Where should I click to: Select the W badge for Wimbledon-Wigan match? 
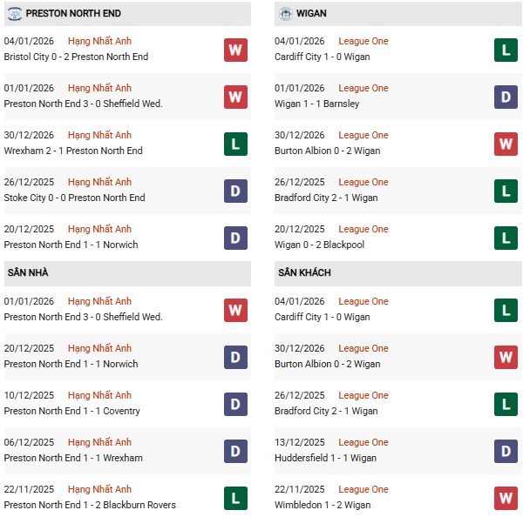(506, 498)
